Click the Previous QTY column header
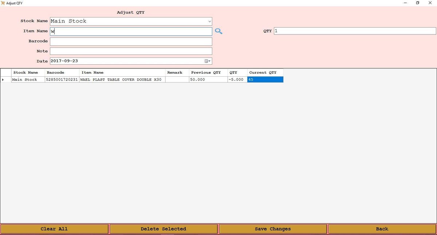437x235 pixels. coord(208,73)
